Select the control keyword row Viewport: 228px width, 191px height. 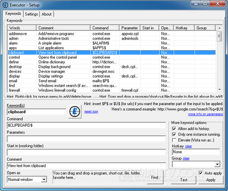pos(112,57)
